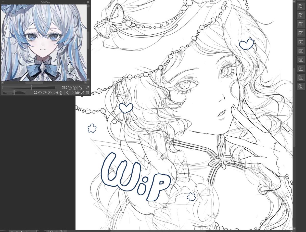Import image file into Sub View
The width and height of the screenshot is (306, 232).
click(78, 93)
